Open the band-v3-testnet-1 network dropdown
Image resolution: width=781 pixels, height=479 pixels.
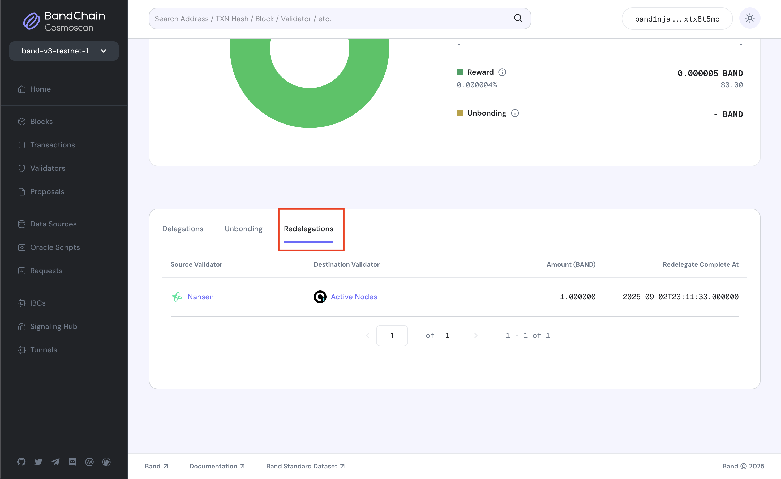[x=64, y=51]
